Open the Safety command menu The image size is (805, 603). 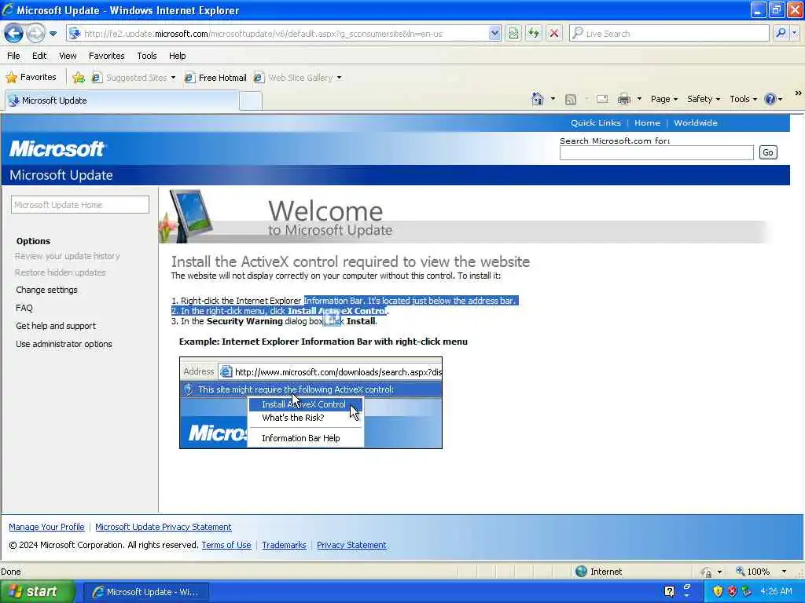point(704,99)
